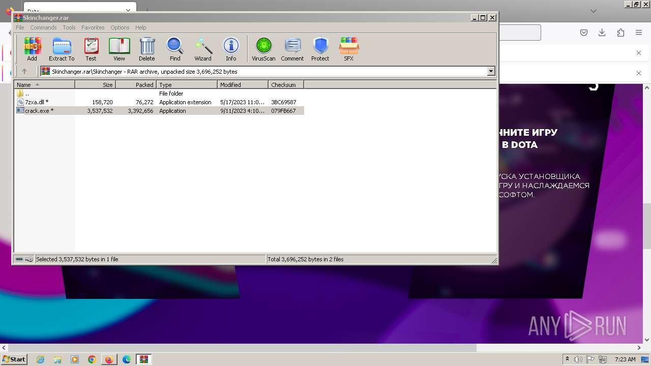
Task: Open the Commands menu
Action: 43,27
